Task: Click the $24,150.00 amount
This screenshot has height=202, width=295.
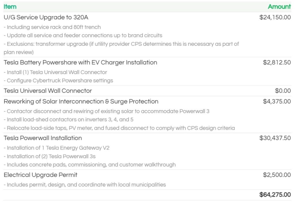Action: click(275, 17)
